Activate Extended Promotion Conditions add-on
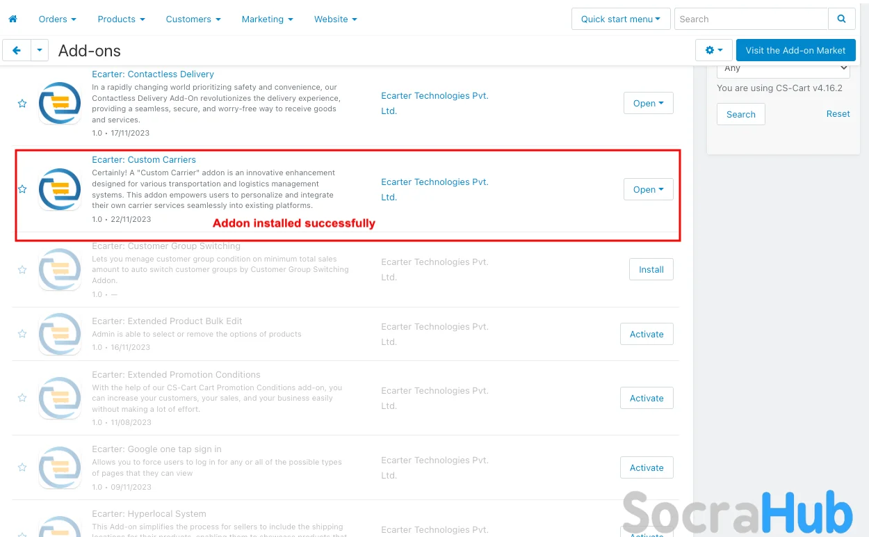Image resolution: width=869 pixels, height=537 pixels. pyautogui.click(x=647, y=398)
